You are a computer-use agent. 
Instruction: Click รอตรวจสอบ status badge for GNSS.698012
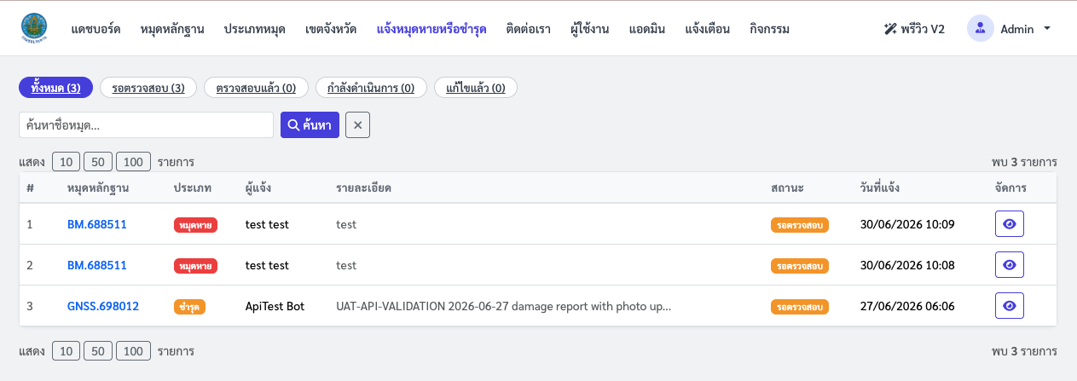tap(800, 307)
